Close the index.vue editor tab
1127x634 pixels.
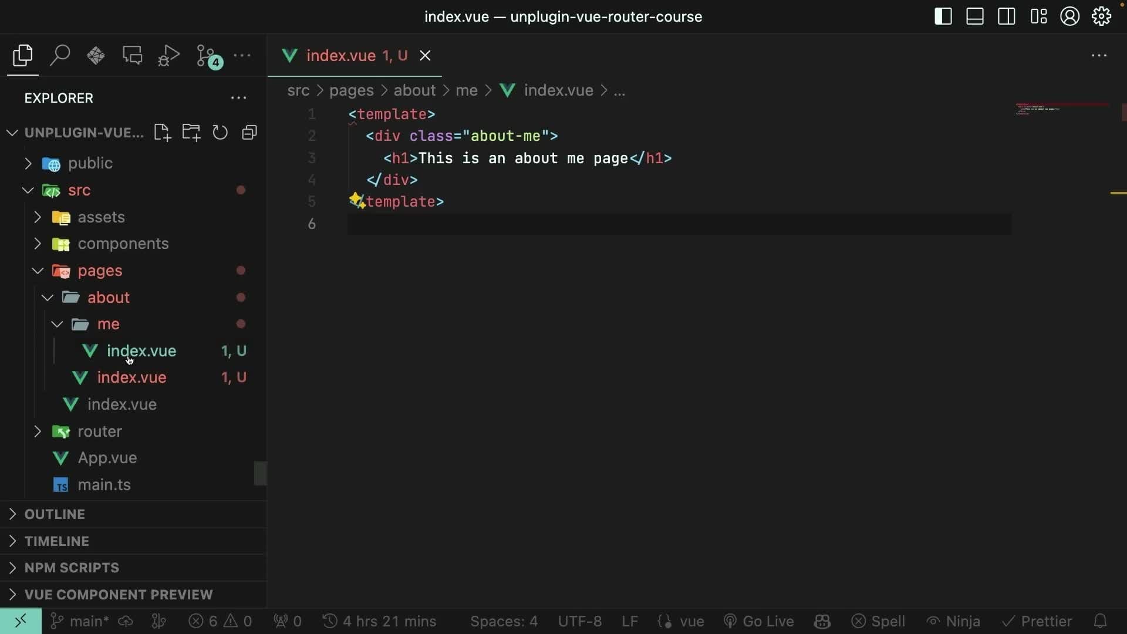coord(425,56)
